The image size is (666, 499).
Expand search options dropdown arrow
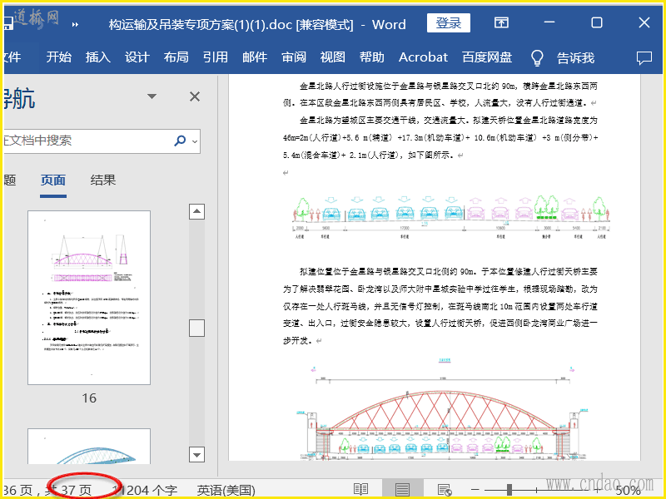(195, 141)
